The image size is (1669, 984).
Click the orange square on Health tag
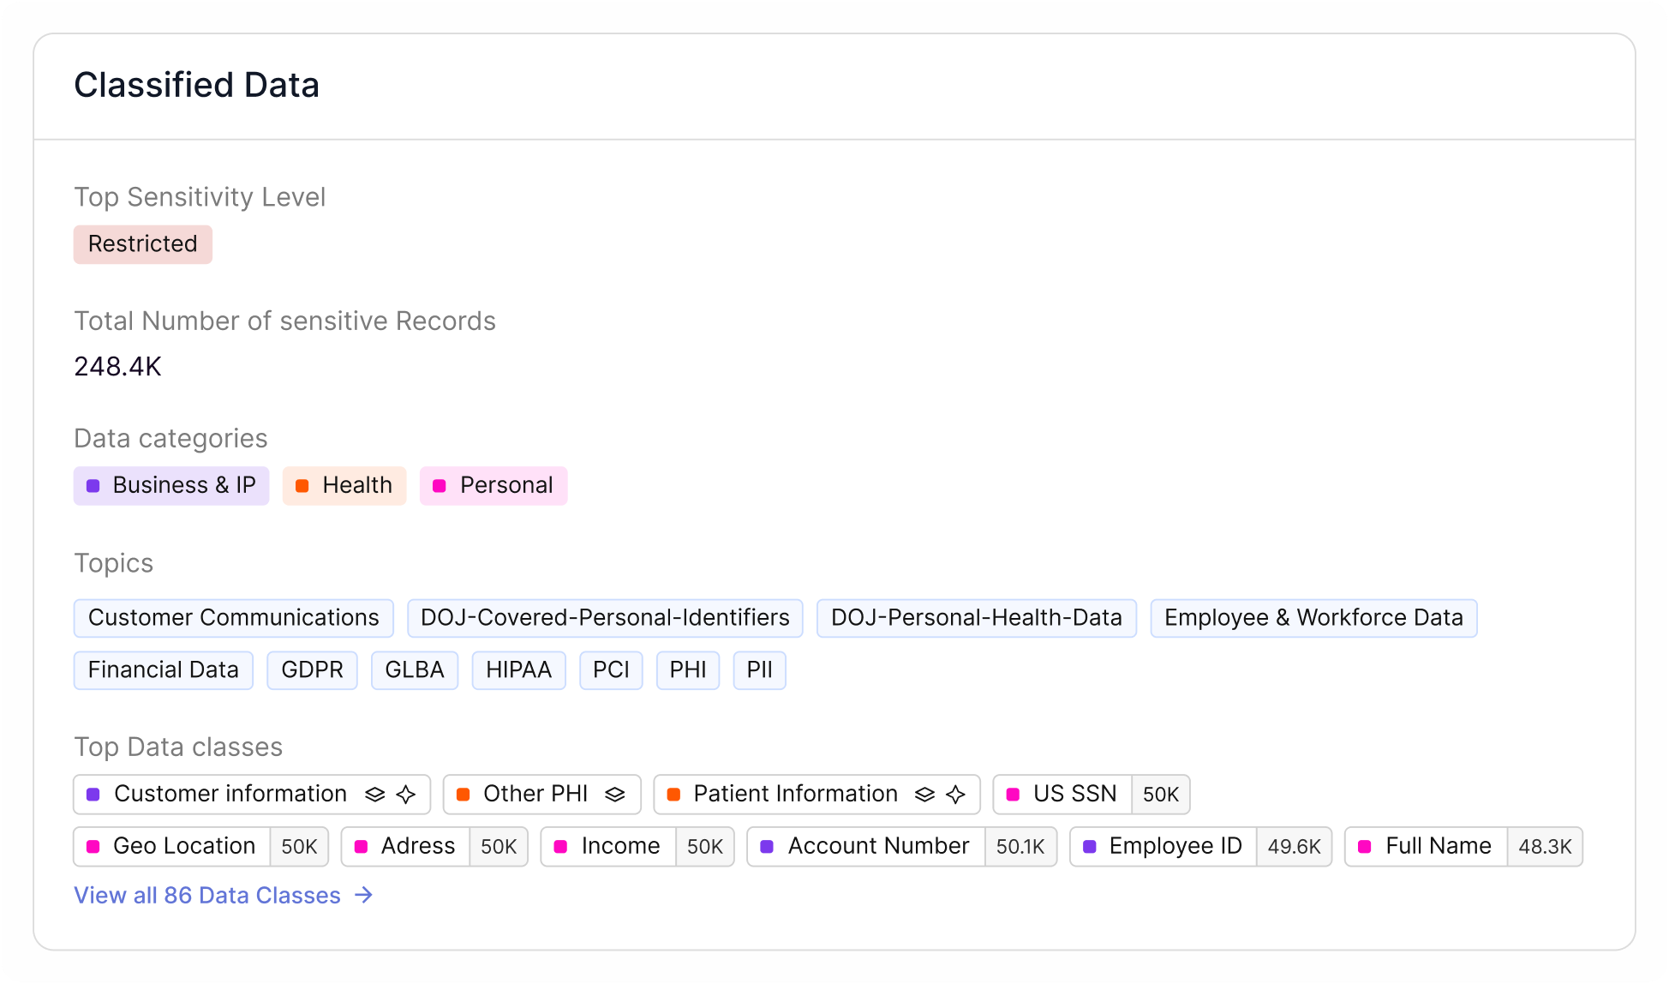[x=302, y=486]
